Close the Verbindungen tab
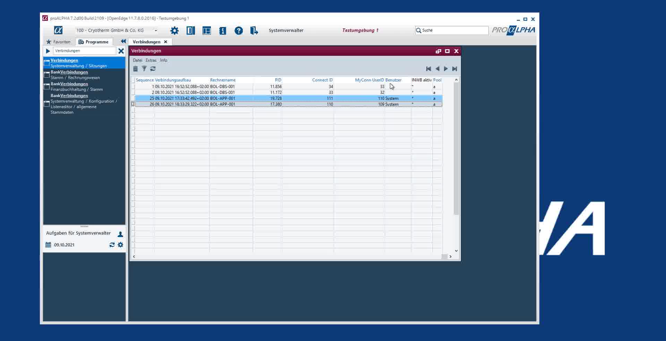666x341 pixels. click(x=165, y=42)
